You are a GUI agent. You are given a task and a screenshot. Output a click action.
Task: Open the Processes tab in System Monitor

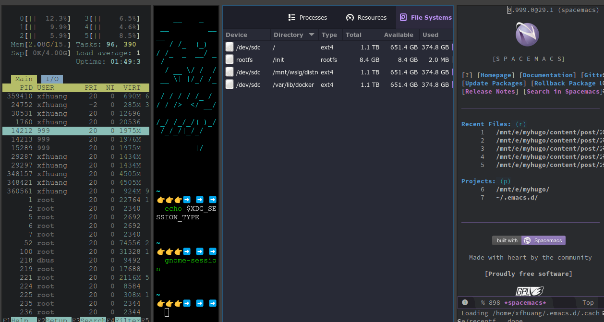click(x=307, y=17)
